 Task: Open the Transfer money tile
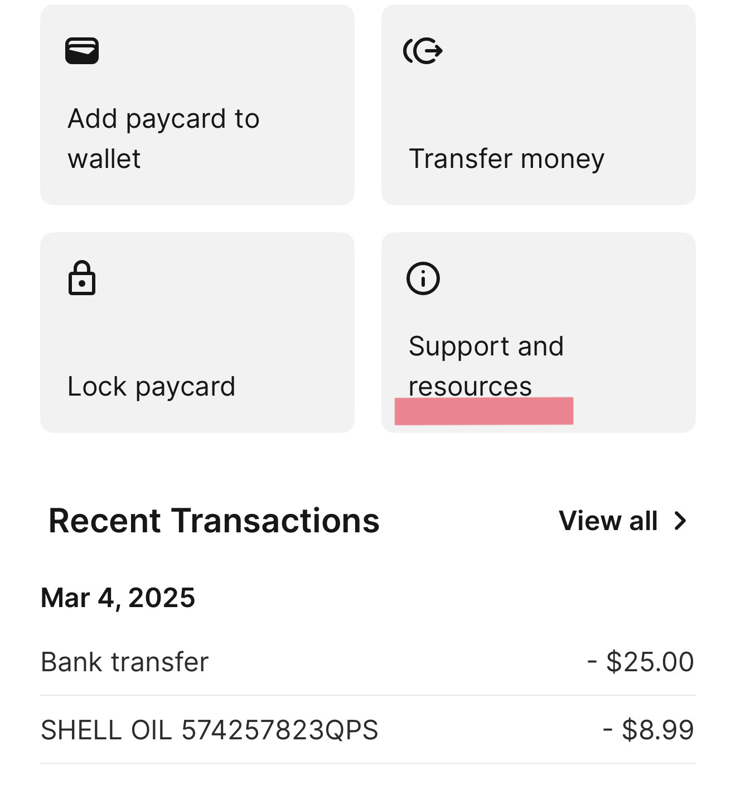tap(538, 105)
